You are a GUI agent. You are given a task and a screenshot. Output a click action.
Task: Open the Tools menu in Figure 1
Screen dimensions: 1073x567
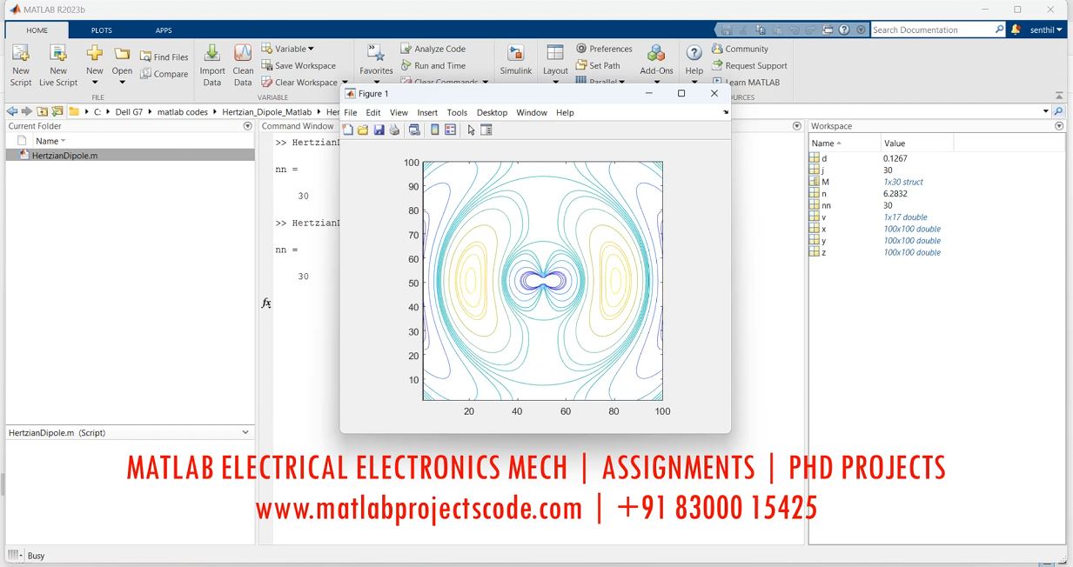(457, 112)
